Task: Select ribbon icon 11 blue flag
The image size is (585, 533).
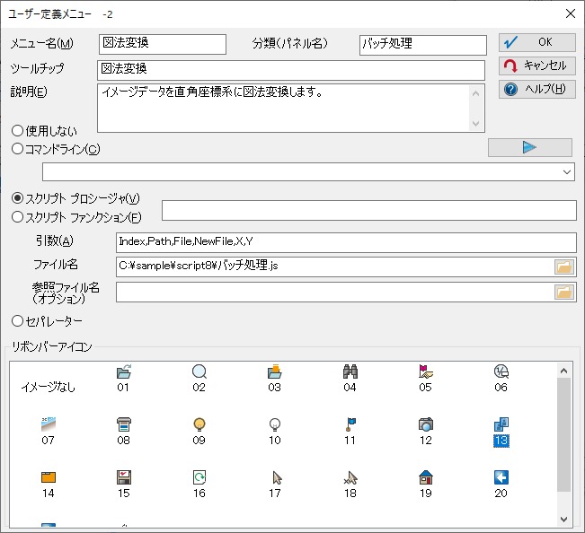Action: click(350, 431)
